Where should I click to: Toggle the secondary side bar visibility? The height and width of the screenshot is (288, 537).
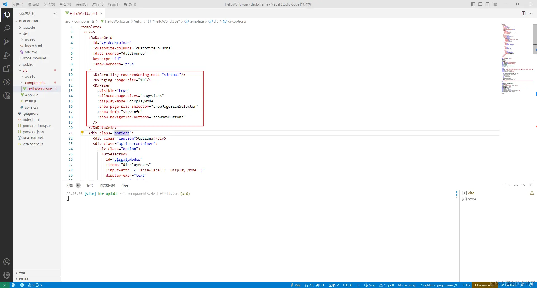tap(487, 4)
